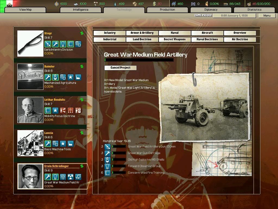This screenshot has height=209, width=278.
Task: Select the Air Doctrine category
Action: coord(240,39)
